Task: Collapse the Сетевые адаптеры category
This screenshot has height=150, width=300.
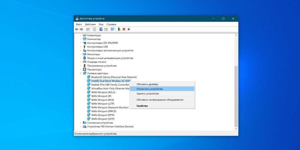Action: [x=81, y=73]
